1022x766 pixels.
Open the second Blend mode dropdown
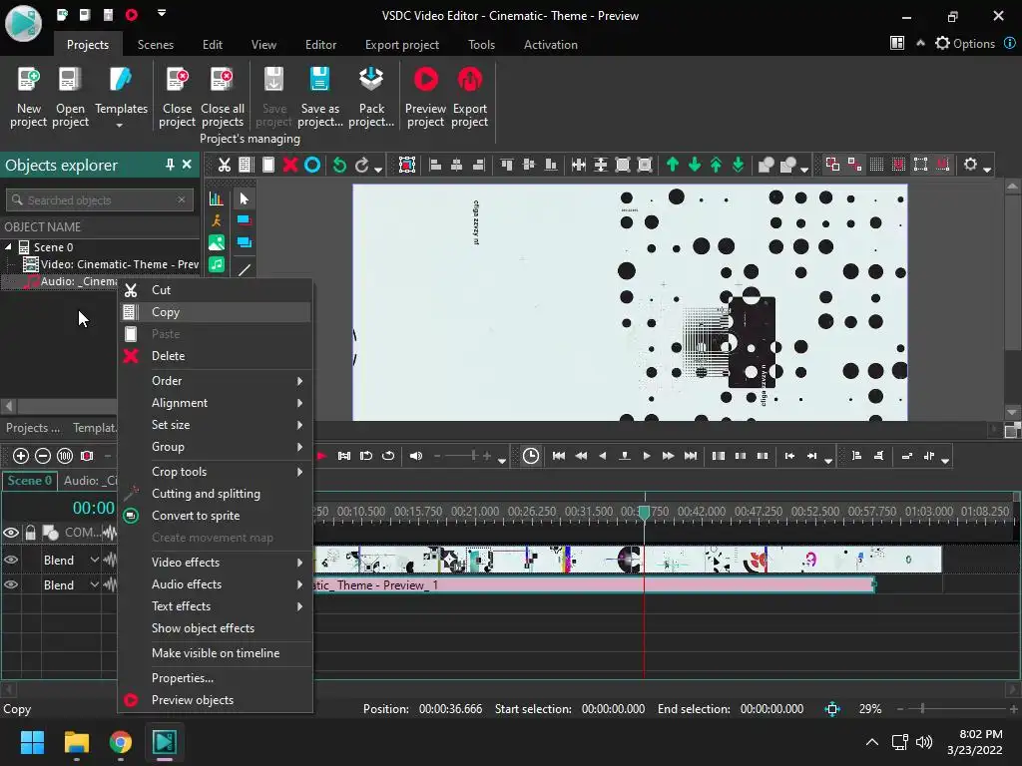point(94,584)
